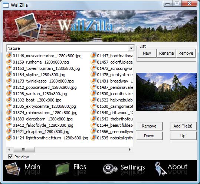Switch to the Settings tab label
This screenshot has height=184, width=200.
[133, 167]
